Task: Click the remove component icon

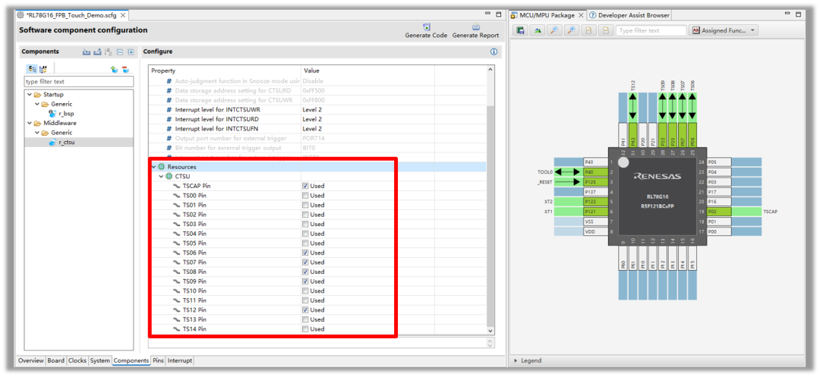Action: [125, 69]
